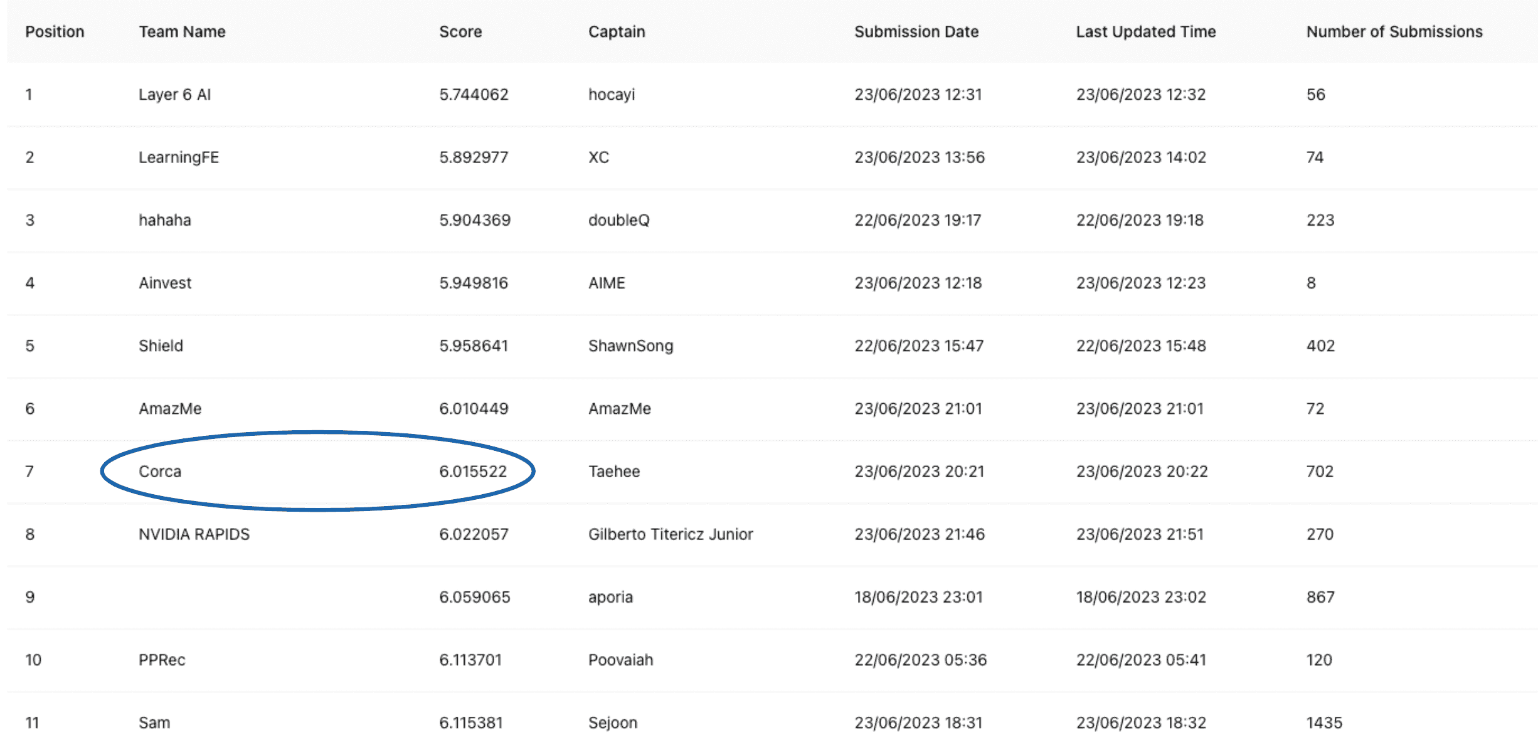Open the Layer 6 AI team entry
This screenshot has height=740, width=1538.
coord(174,95)
